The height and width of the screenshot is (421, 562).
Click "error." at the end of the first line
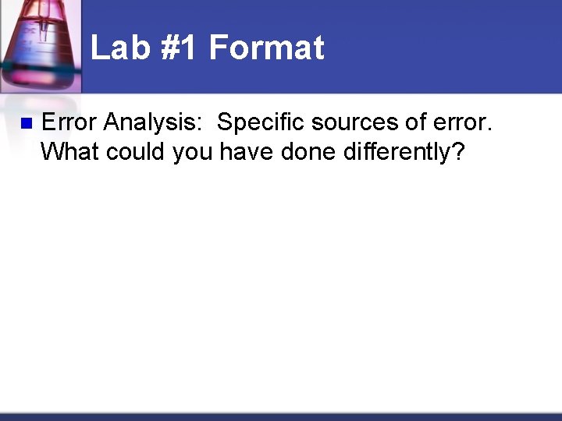pos(463,122)
